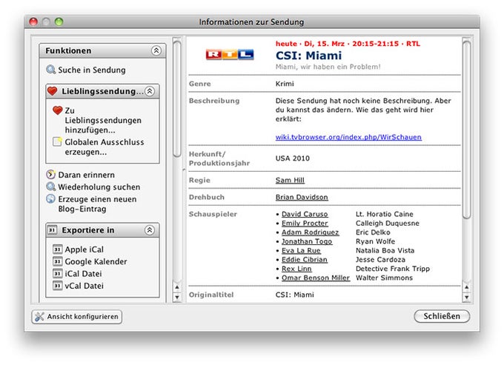Click the clock icon beside Daran erinnern

[51, 174]
